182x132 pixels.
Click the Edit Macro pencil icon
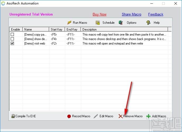(x=96, y=116)
